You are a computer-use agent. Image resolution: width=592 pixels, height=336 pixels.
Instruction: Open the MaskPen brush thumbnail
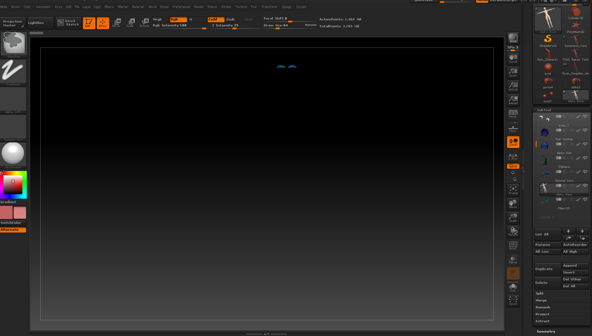tap(14, 45)
